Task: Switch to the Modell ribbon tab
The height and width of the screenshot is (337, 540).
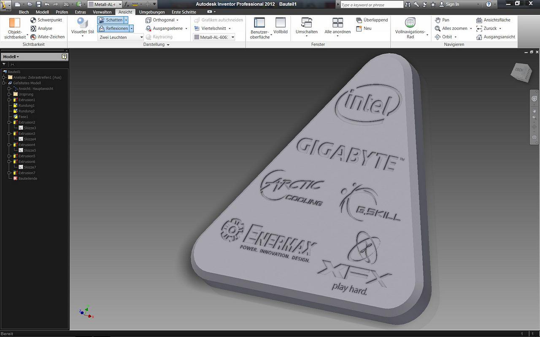Action: [42, 12]
